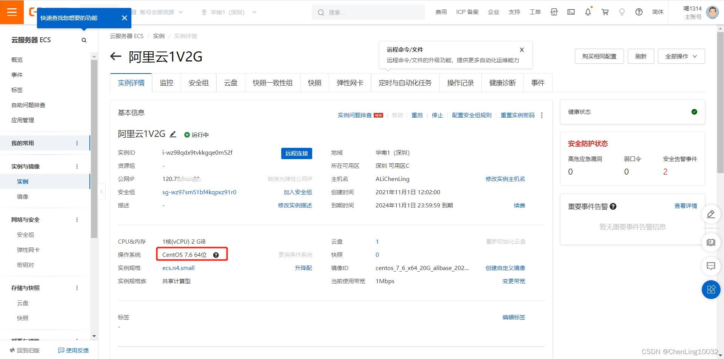Switch to the 弹性网卡 tab
Viewport: 724px width, 359px height.
pyautogui.click(x=350, y=83)
